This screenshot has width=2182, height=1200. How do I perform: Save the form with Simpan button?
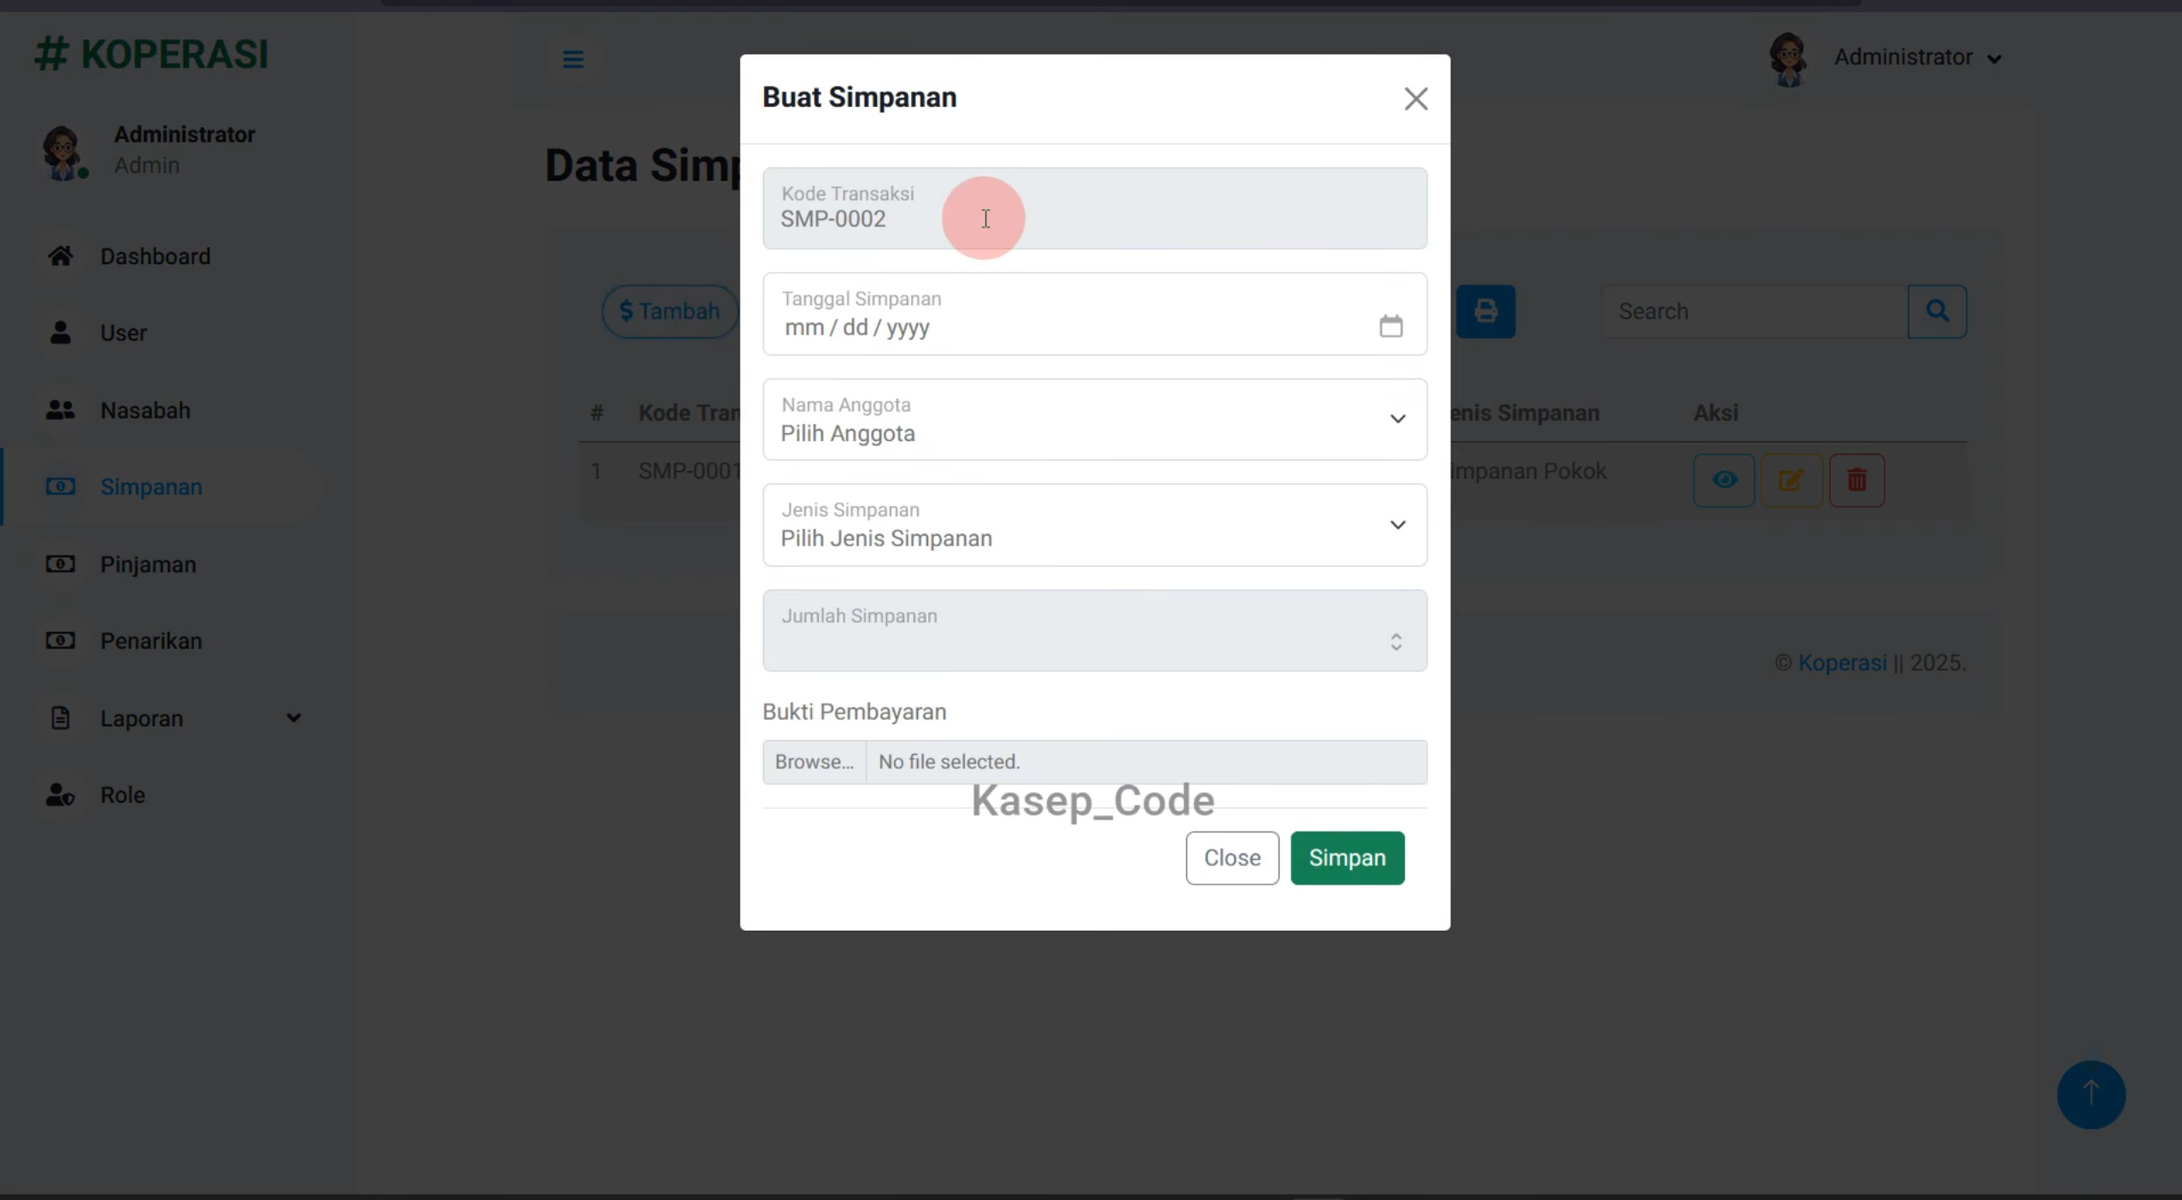click(1347, 857)
